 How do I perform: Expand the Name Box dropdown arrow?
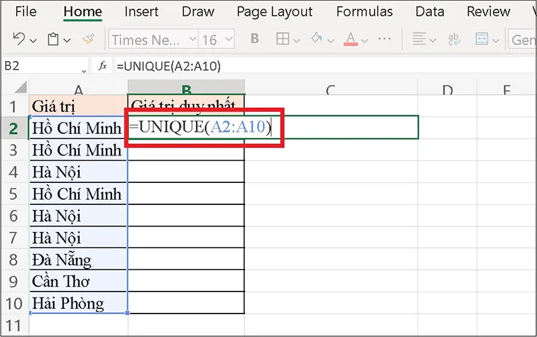(84, 70)
